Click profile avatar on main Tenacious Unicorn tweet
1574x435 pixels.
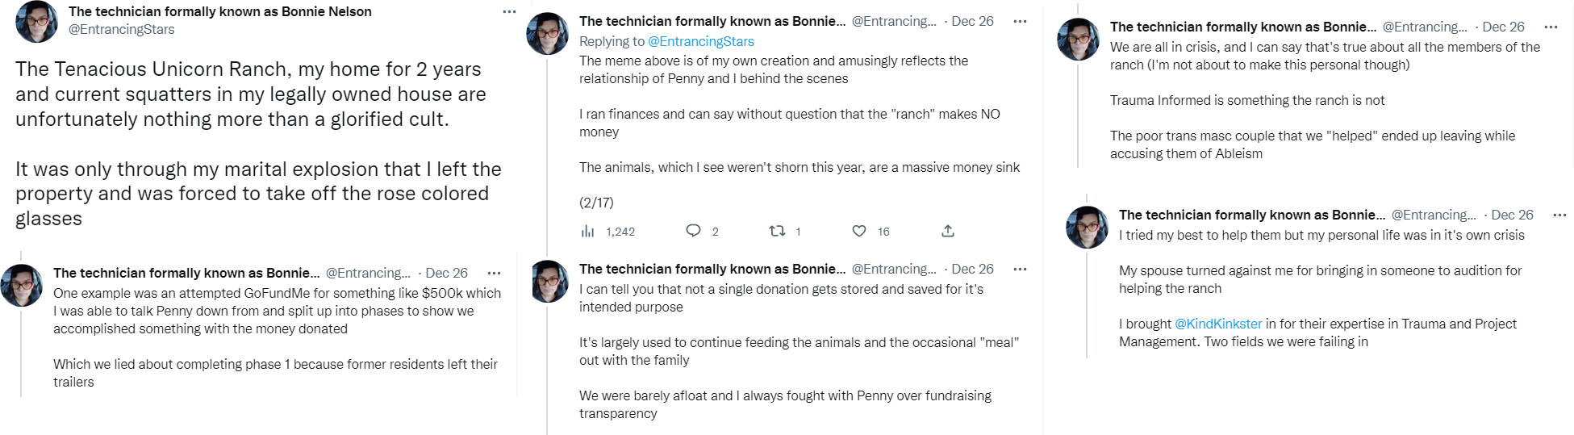point(37,22)
